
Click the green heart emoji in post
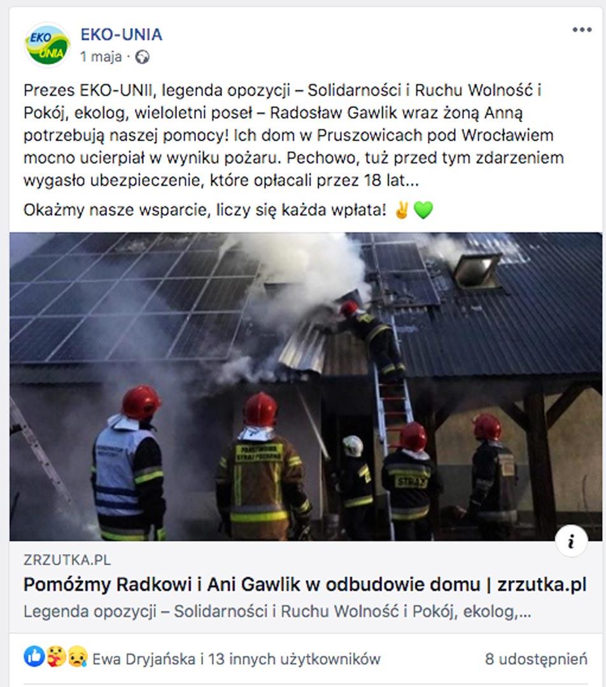[423, 211]
